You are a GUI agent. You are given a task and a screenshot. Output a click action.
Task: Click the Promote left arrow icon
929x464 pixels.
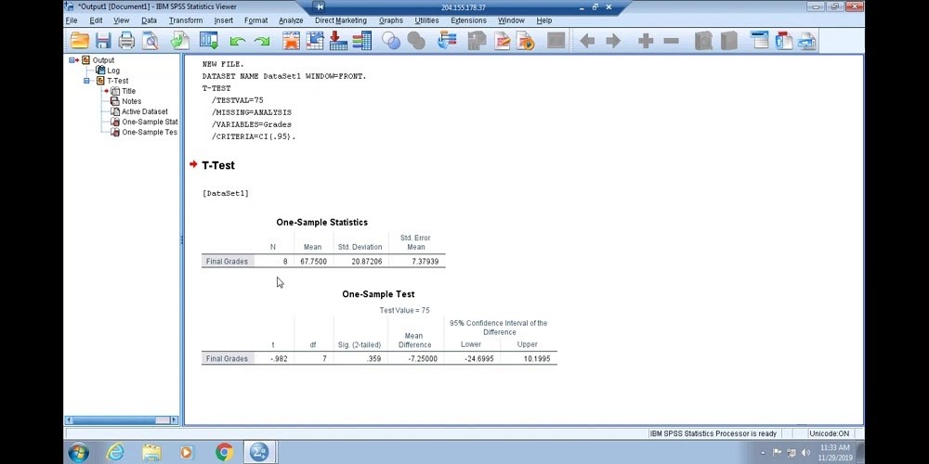587,41
